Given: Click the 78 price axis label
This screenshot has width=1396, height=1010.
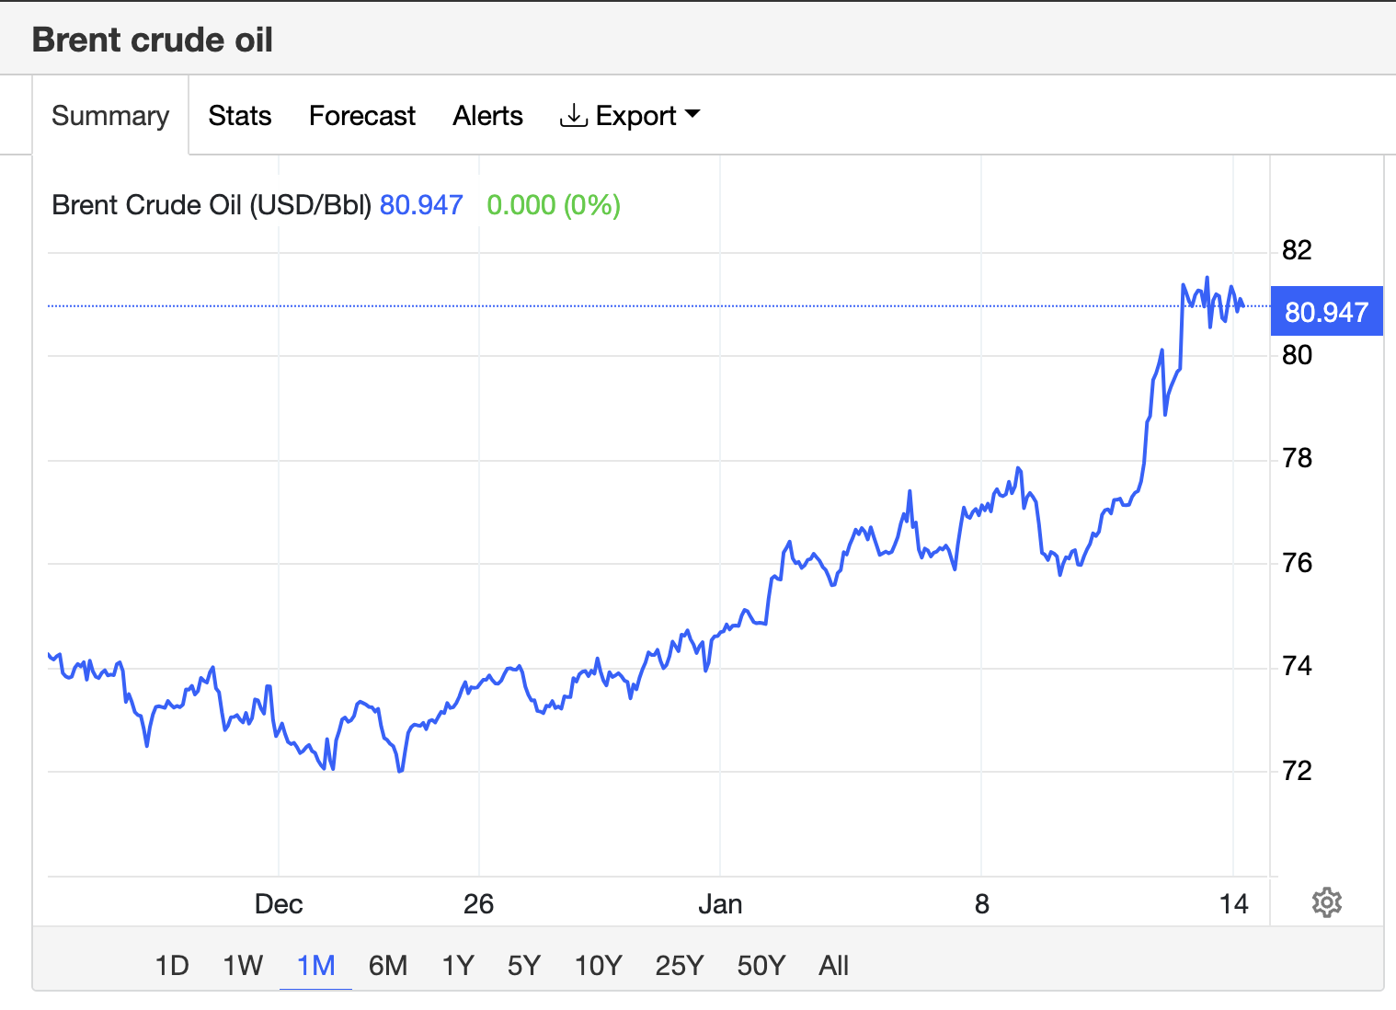Looking at the screenshot, I should coord(1297,458).
